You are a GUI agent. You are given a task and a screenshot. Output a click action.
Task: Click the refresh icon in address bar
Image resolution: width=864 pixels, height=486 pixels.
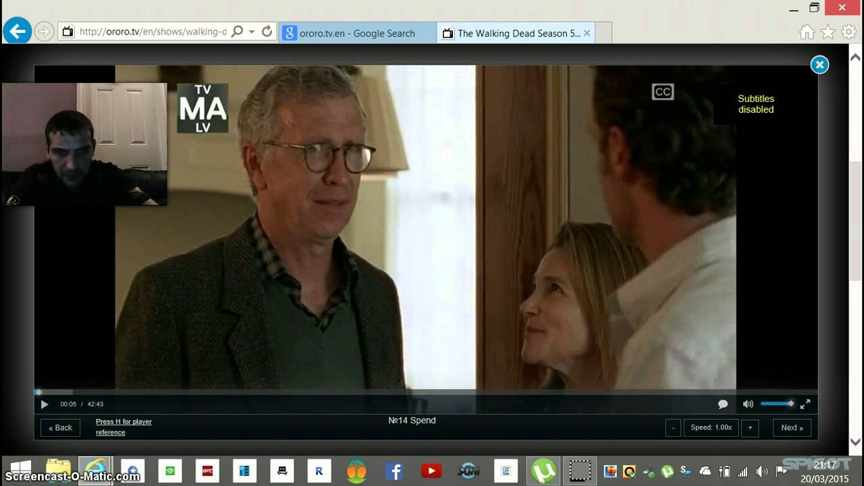click(267, 32)
